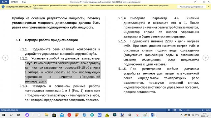Open the ВИД menu
This screenshot has width=211, height=118.
tap(23, 2)
